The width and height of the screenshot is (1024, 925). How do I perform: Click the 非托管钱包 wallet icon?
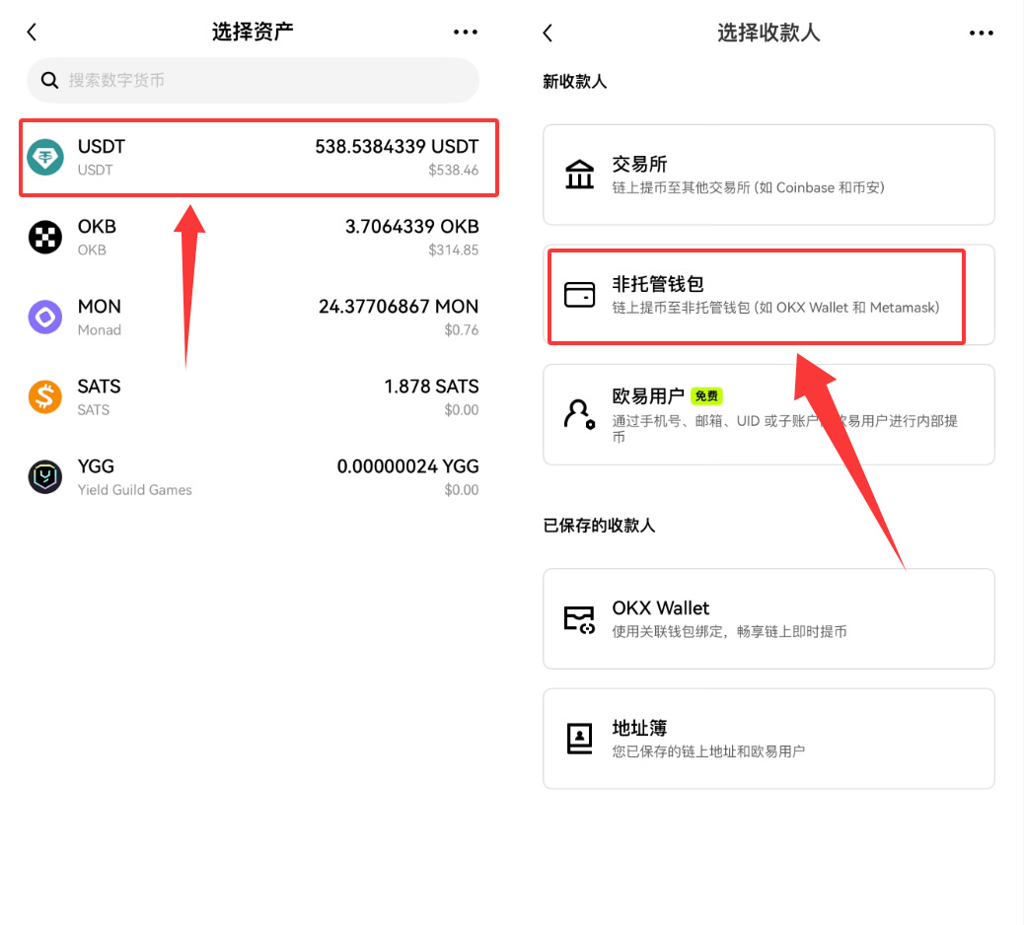point(579,295)
